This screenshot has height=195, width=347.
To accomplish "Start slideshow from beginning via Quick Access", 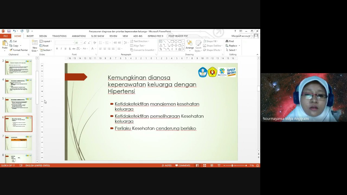I will 27,31.
